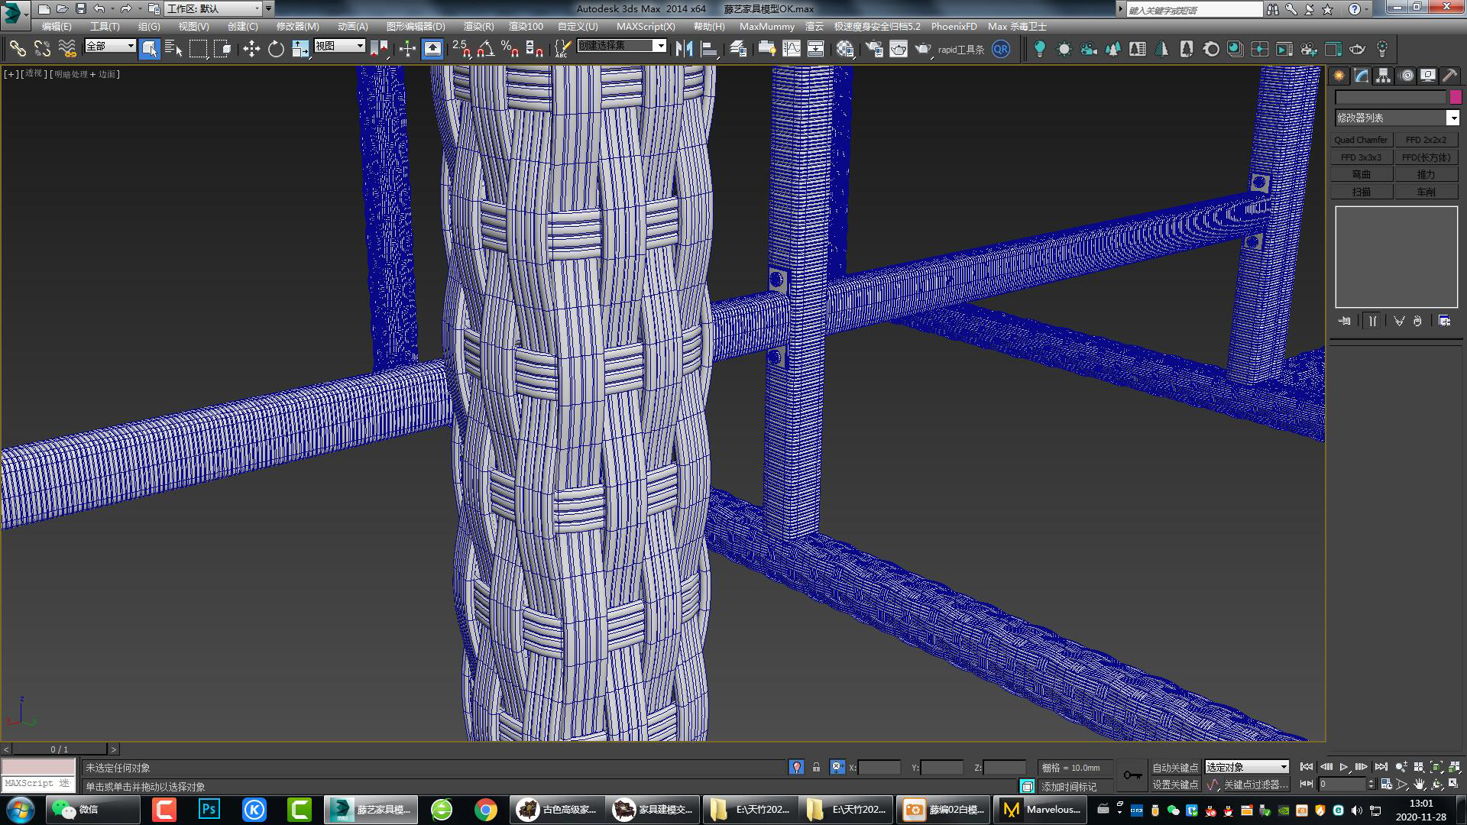This screenshot has width=1467, height=825.
Task: Open the Material Editor icon
Action: coord(845,50)
